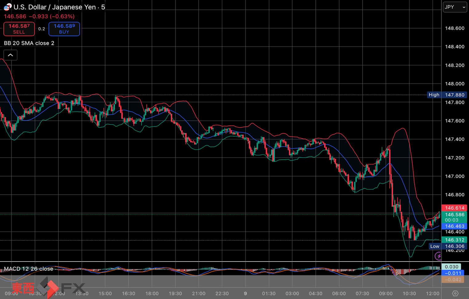
Task: Click the High 147.880 price marker
Action: (x=447, y=95)
